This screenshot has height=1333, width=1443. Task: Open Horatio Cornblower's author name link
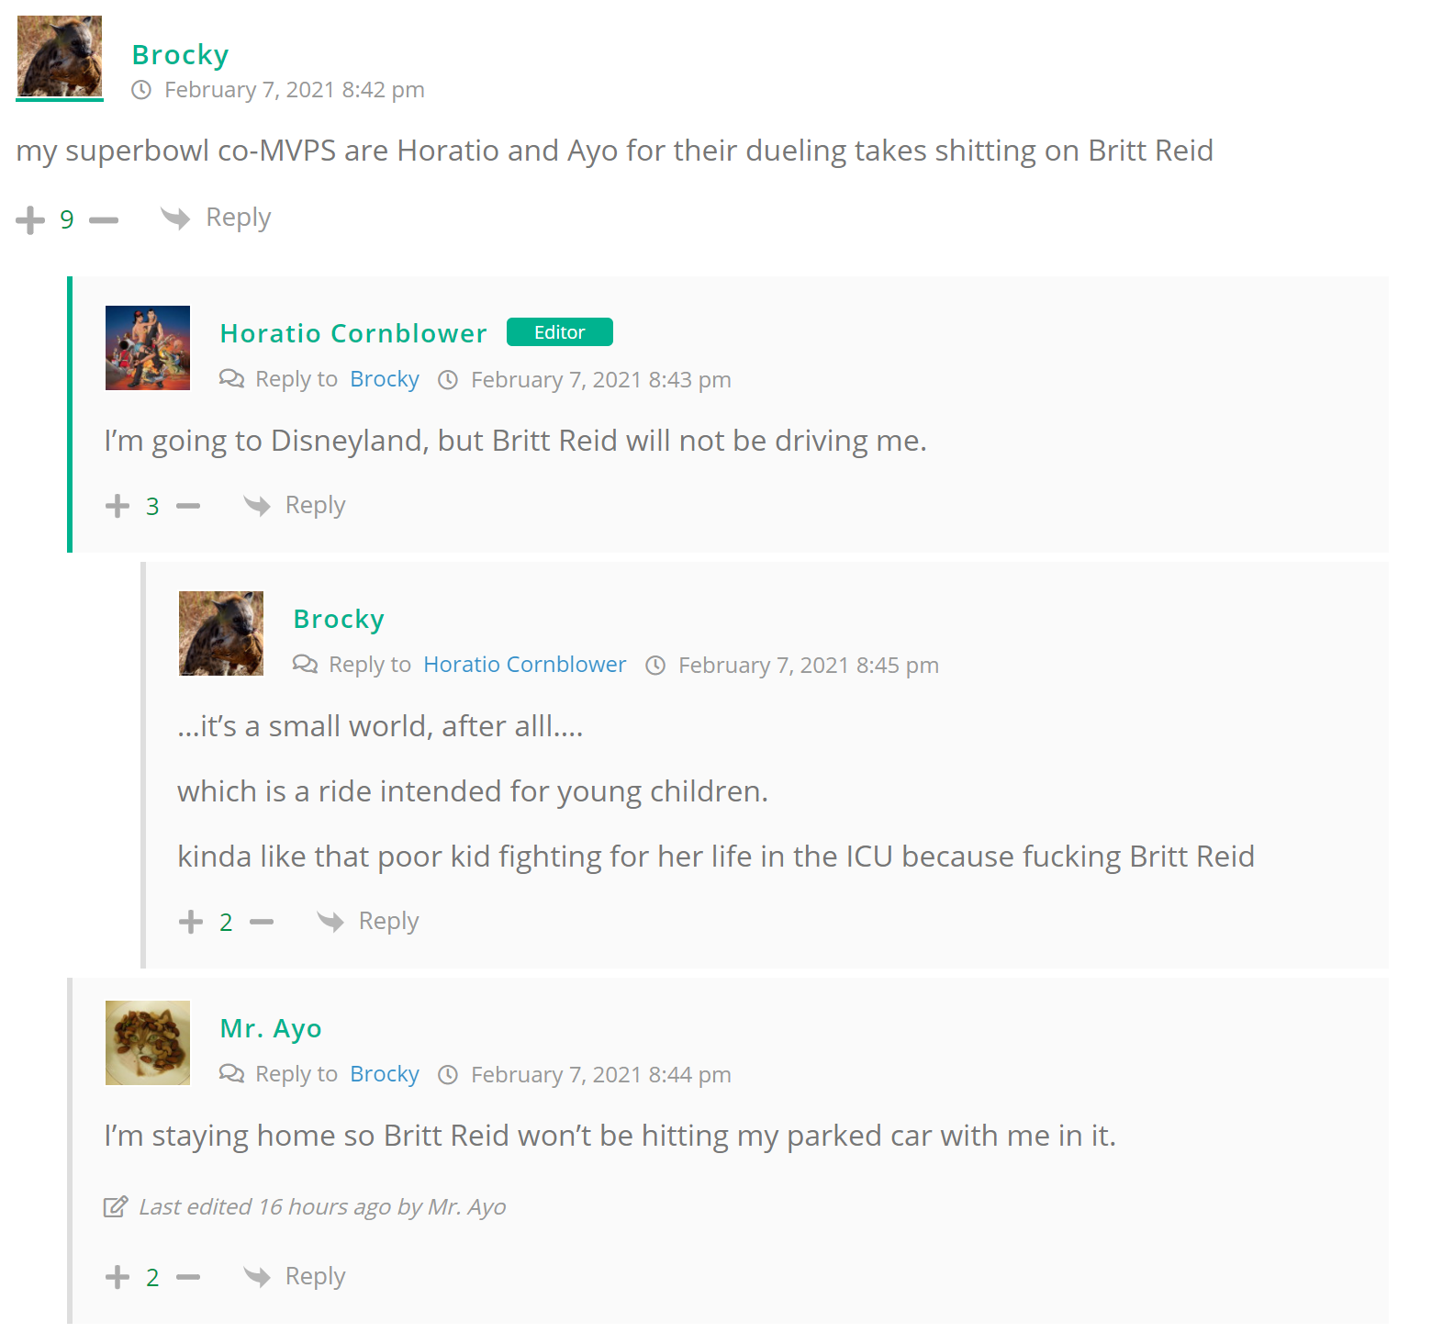tap(353, 333)
